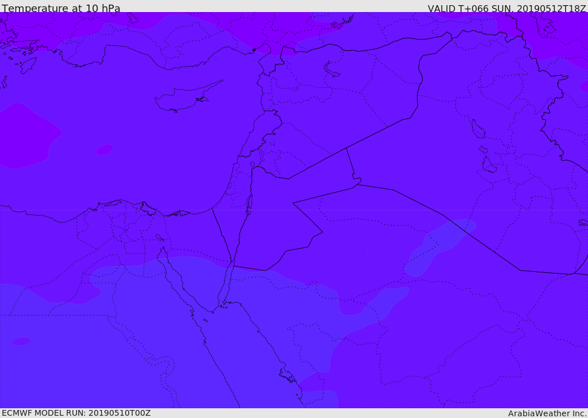The height and width of the screenshot is (418, 588).
Task: Click the 'Temperature at 10 hPa' title text
Action: coord(61,8)
